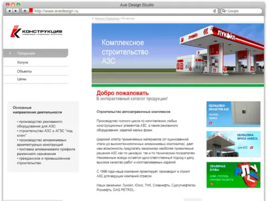Click red arrow icon on Объемные буквы card
The image size is (268, 201).
(x=212, y=184)
